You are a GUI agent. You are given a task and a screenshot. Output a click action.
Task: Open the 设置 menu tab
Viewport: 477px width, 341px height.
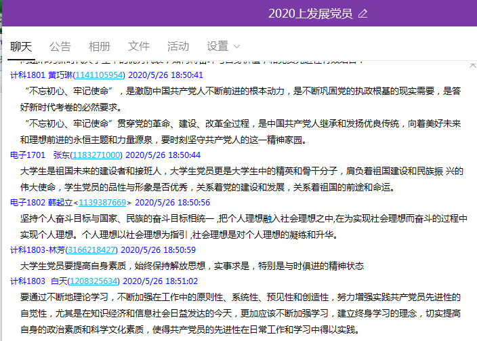217,46
